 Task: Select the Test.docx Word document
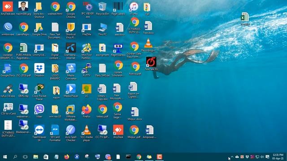pyautogui.click(x=148, y=28)
